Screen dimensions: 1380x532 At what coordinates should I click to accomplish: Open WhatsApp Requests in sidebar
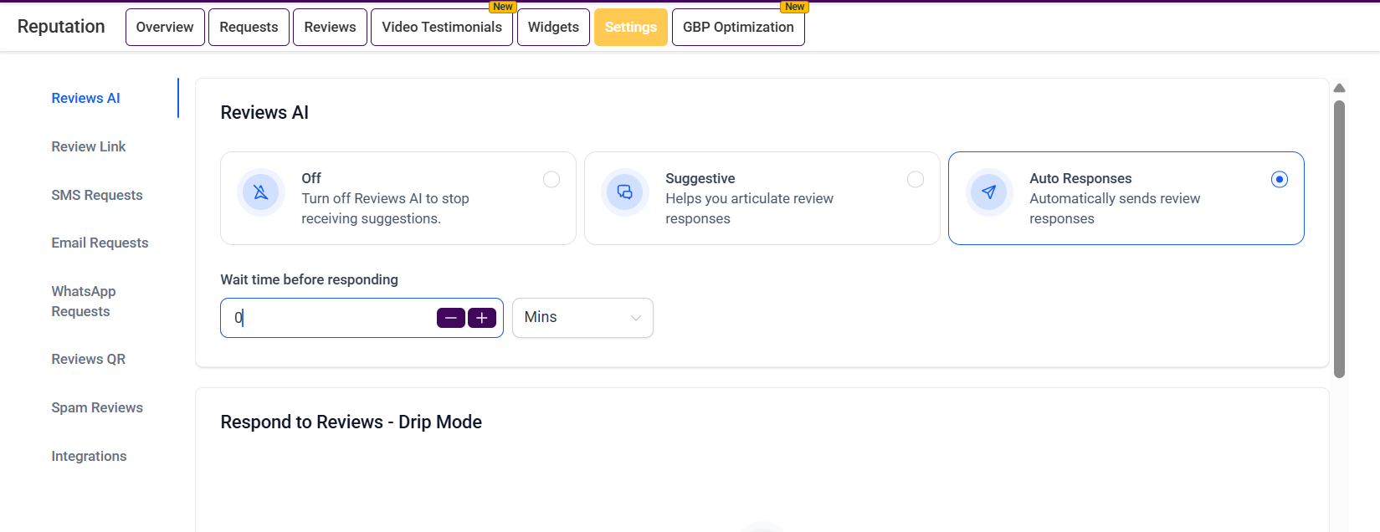pyautogui.click(x=84, y=301)
